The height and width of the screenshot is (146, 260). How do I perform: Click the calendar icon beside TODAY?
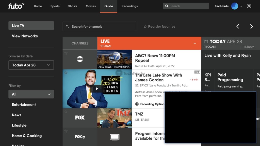[x=206, y=41]
